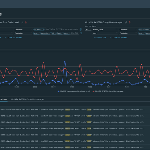This screenshot has height=150, width=150.
Task: Open the text field dropdown in right query
Action: [x=105, y=33]
